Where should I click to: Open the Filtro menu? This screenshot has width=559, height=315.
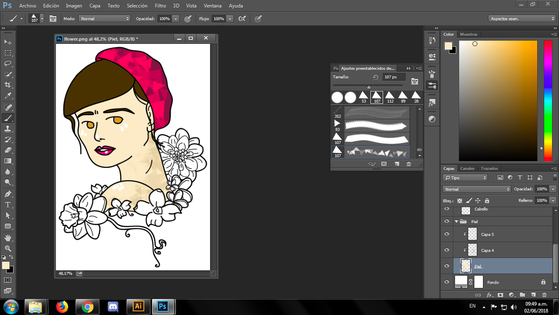pos(160,6)
